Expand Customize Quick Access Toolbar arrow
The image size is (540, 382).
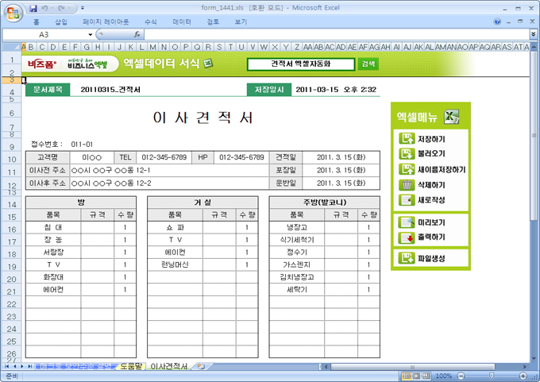(83, 8)
